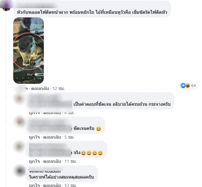Viewport: 202px width, 187px height.
Task: Click ถูกใจ under the ชัดเจนครับ reply
Action: (x=34, y=137)
